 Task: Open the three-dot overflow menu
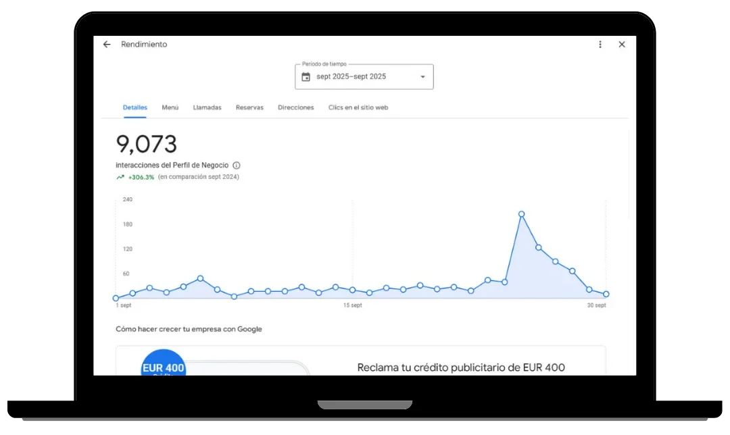pos(600,44)
